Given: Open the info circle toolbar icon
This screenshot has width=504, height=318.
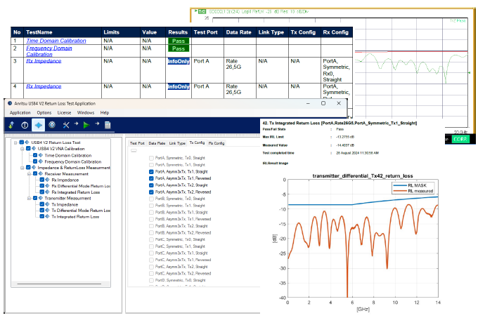Looking at the screenshot, I should [x=25, y=124].
